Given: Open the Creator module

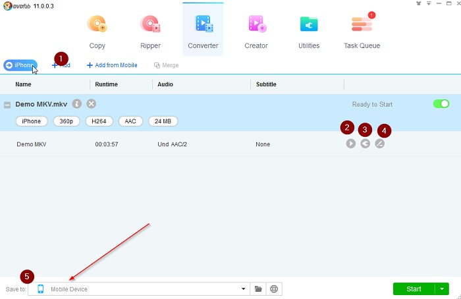Looking at the screenshot, I should pos(256,32).
